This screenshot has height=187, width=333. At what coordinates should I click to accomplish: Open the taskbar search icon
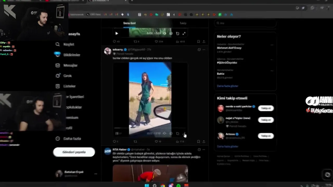tap(155, 185)
